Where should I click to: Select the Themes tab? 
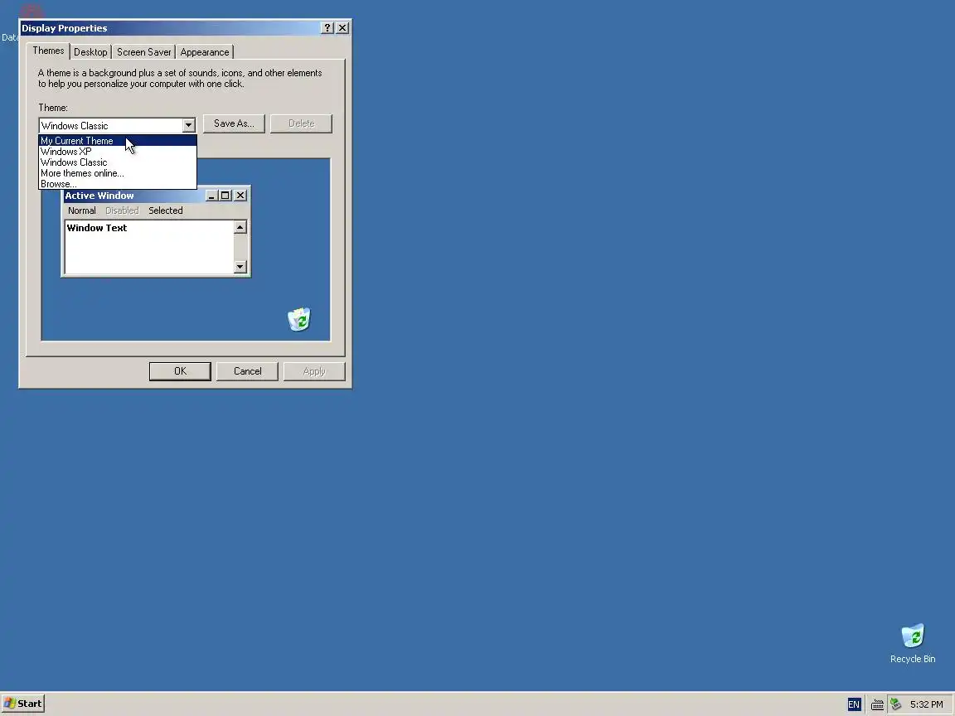(x=48, y=51)
